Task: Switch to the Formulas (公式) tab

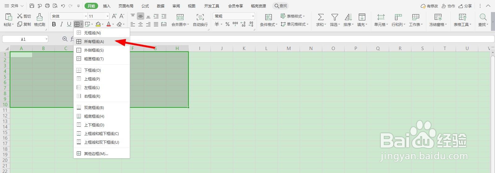Action: tap(145, 6)
